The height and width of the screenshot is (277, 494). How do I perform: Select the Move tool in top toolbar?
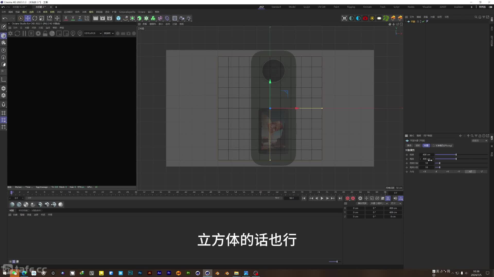tap(28, 18)
